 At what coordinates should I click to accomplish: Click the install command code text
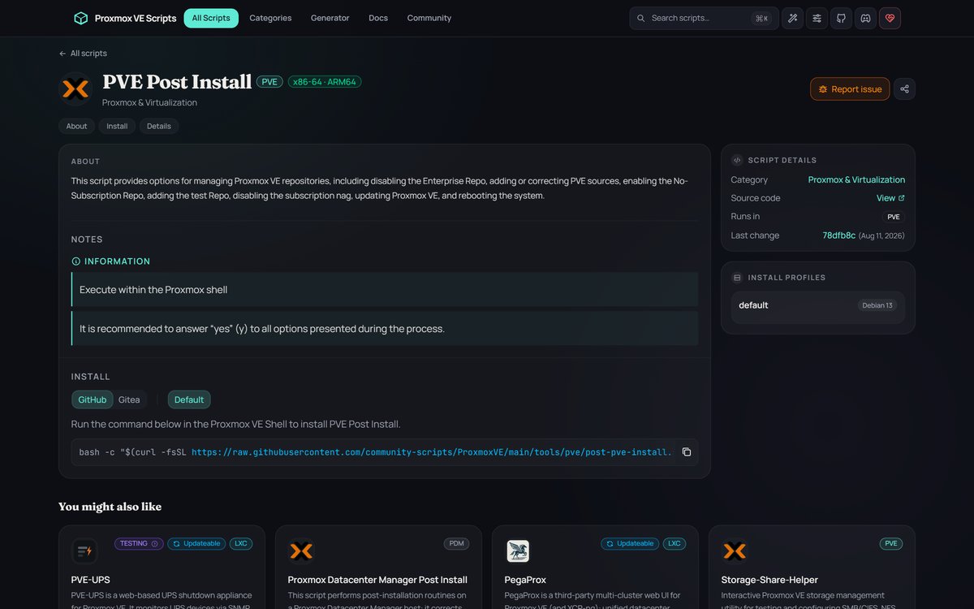point(376,452)
